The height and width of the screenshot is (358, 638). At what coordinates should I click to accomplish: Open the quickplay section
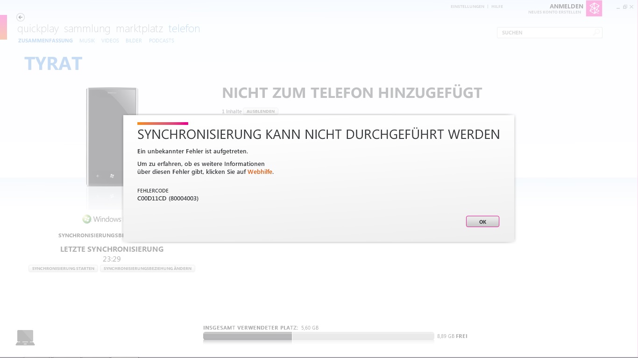38,29
